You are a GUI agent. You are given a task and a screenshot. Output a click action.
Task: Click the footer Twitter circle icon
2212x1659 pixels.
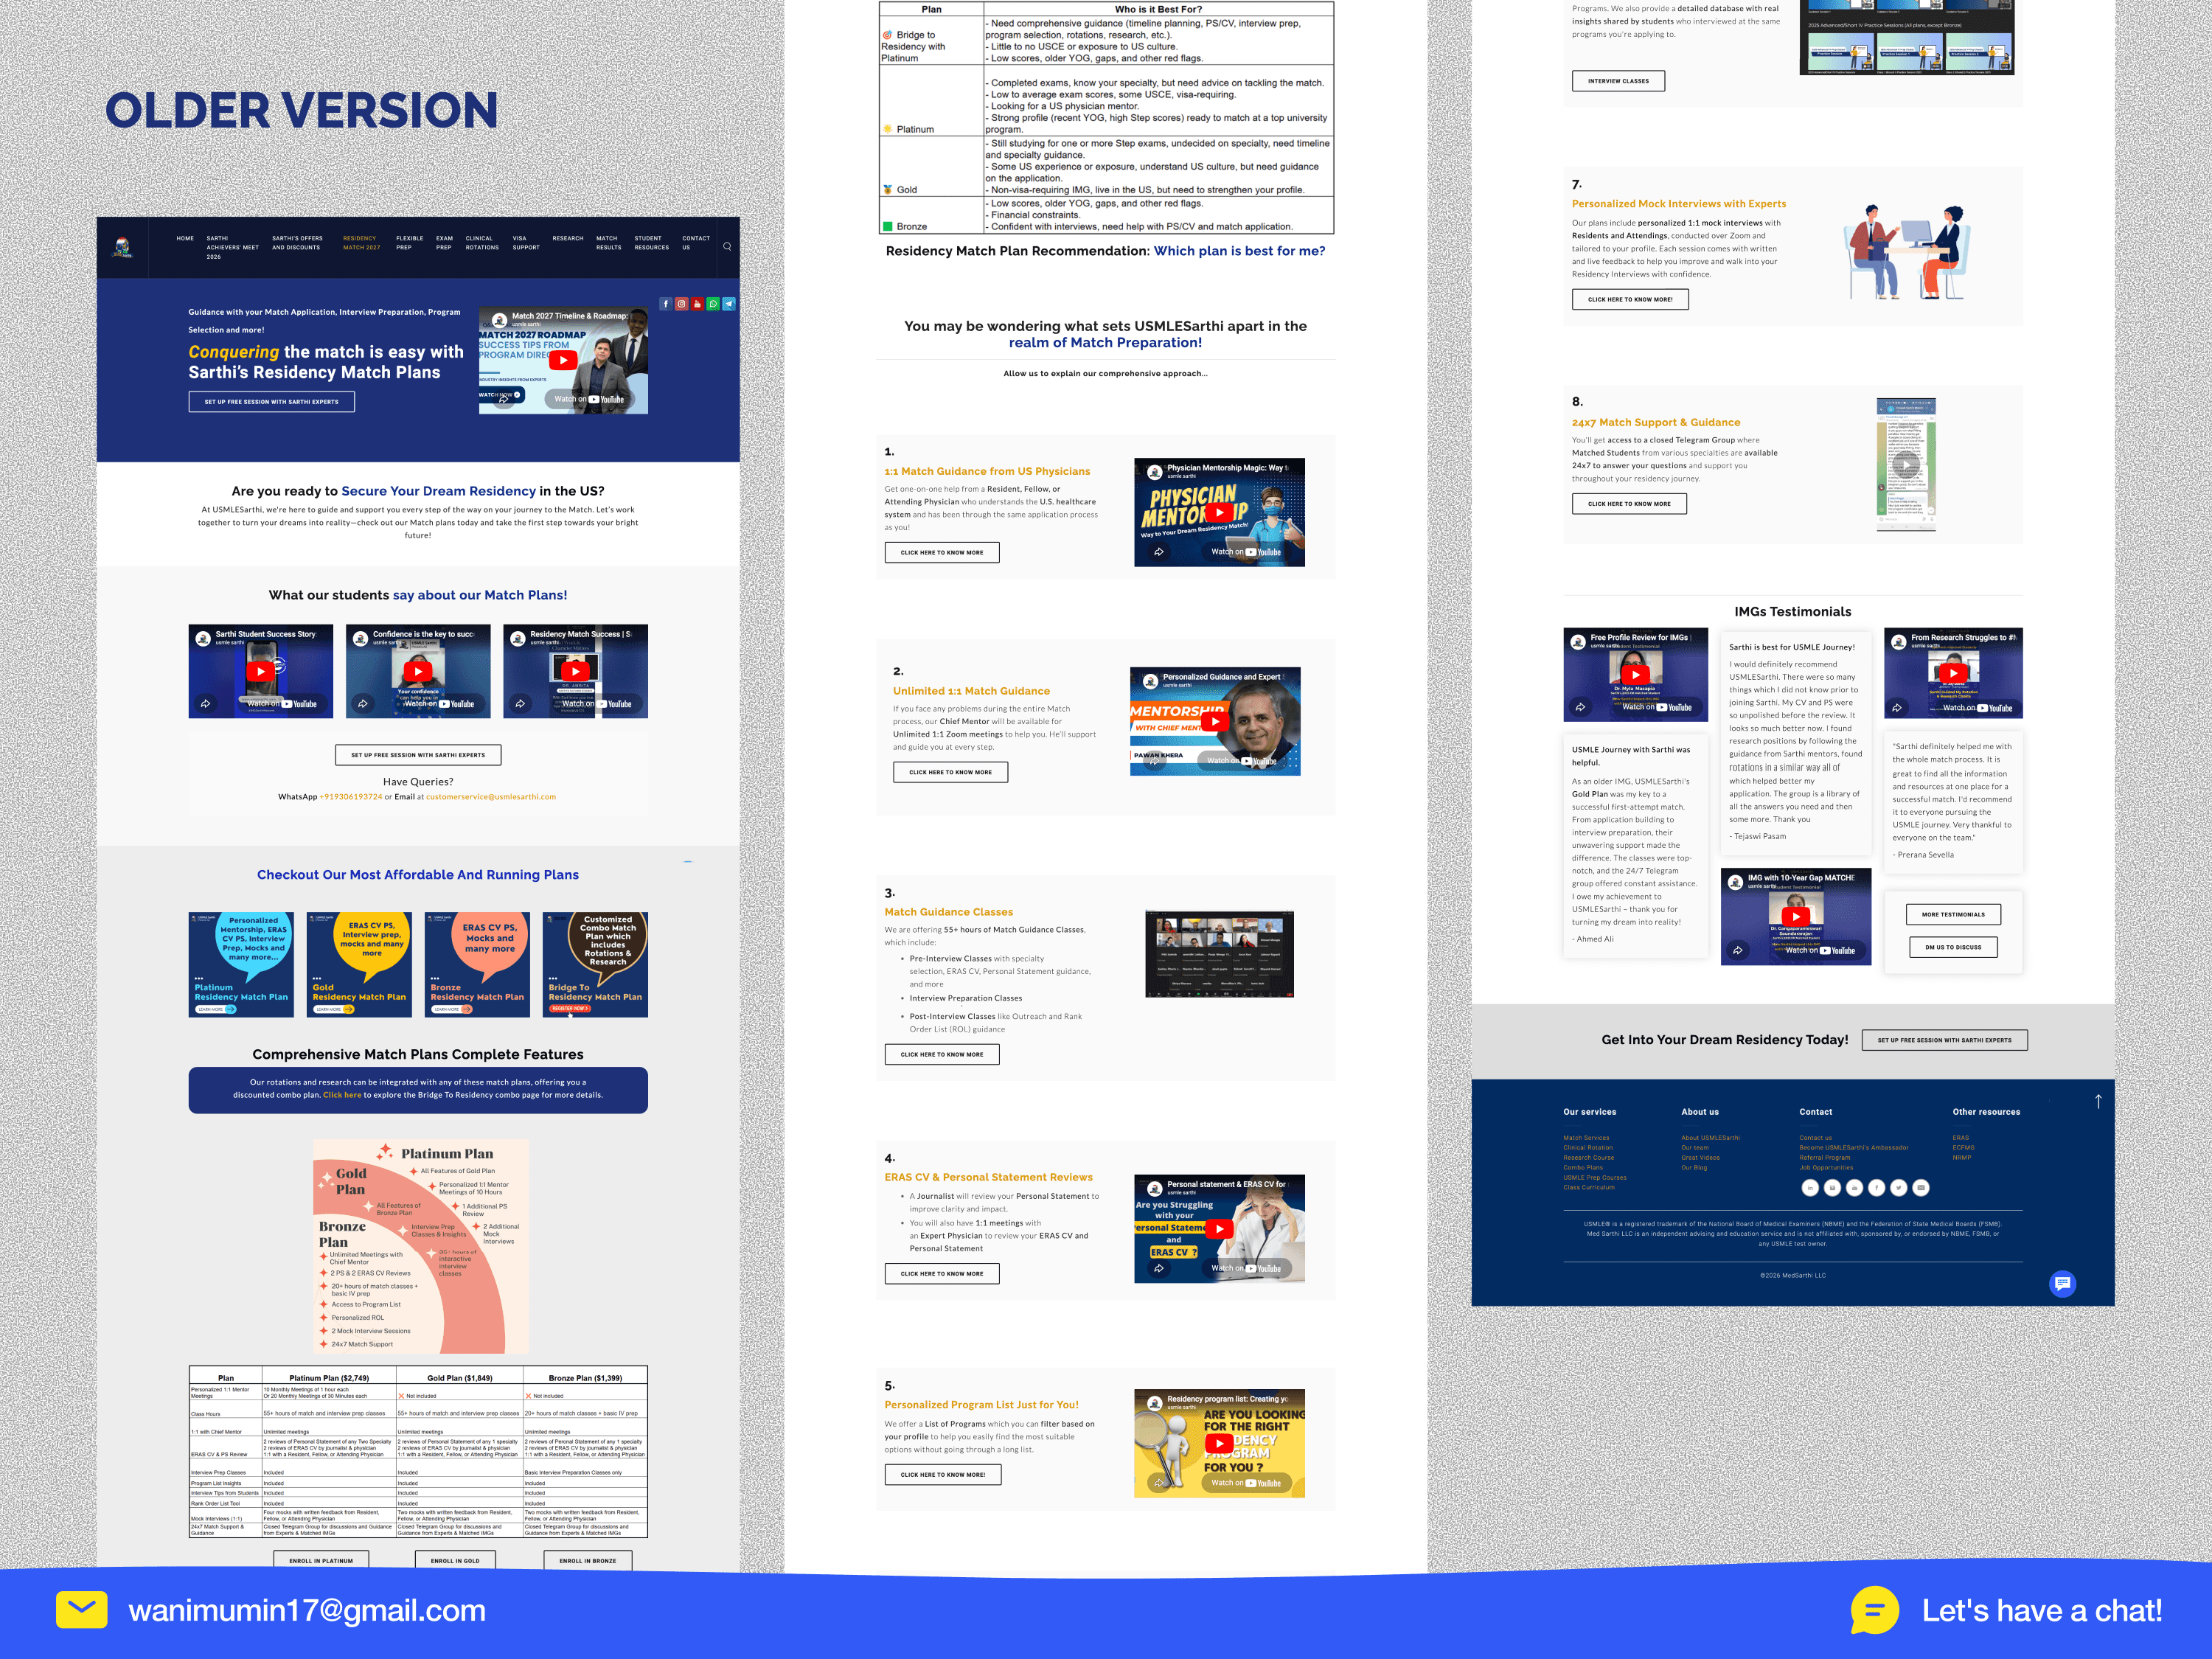point(1898,1188)
